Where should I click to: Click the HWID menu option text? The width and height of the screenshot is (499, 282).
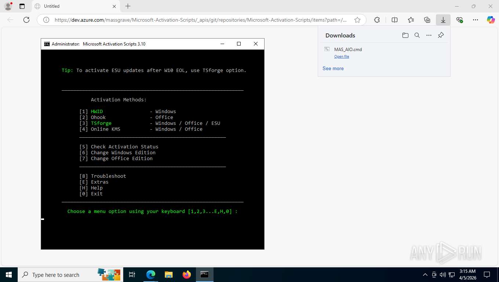(97, 112)
